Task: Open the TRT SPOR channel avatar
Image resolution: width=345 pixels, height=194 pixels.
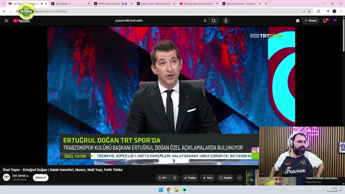Action: pos(6,177)
